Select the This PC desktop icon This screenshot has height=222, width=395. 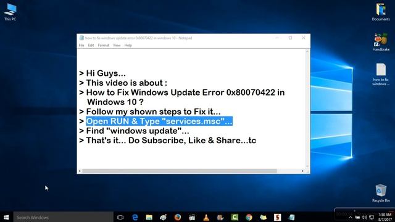click(10, 12)
